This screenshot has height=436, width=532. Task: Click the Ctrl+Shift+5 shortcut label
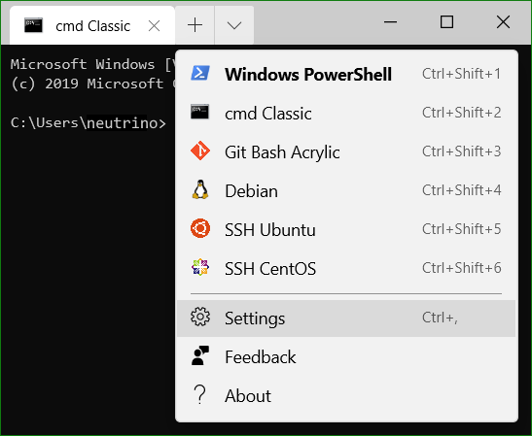click(461, 229)
